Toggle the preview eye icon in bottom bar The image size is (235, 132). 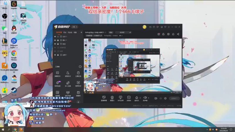click(x=161, y=98)
